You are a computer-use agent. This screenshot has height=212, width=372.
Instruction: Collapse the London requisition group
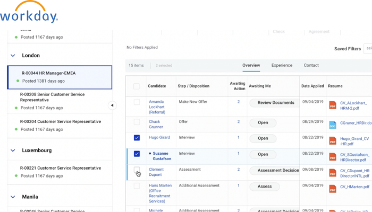[13, 56]
